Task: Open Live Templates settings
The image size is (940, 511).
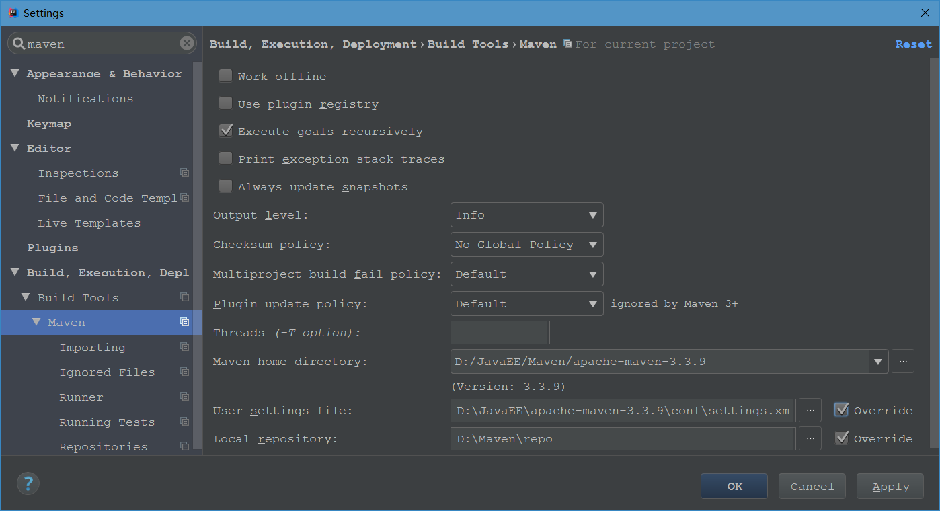Action: (89, 223)
